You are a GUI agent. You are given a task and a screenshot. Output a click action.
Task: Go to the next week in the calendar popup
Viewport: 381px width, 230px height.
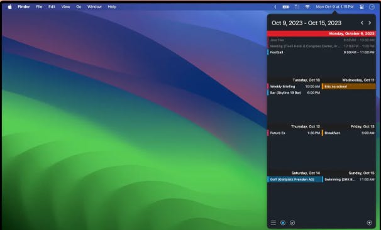pos(370,23)
